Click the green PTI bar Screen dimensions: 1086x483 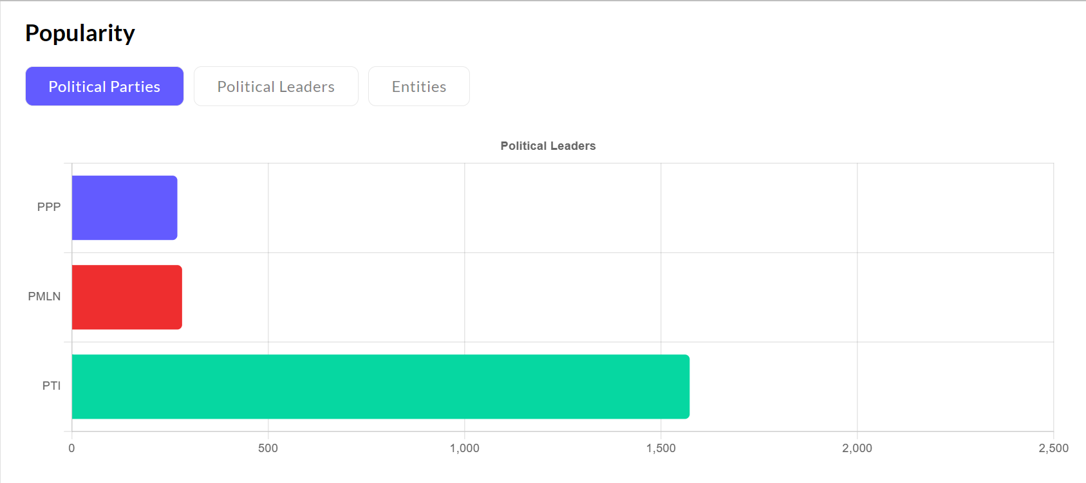point(380,387)
